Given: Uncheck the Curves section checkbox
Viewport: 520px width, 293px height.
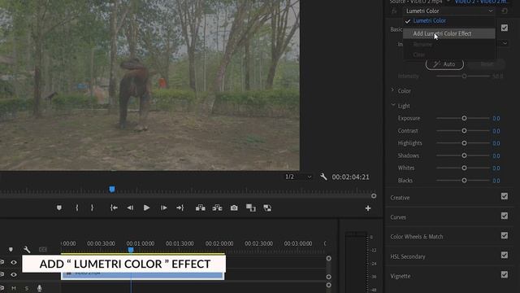Looking at the screenshot, I should (x=505, y=216).
